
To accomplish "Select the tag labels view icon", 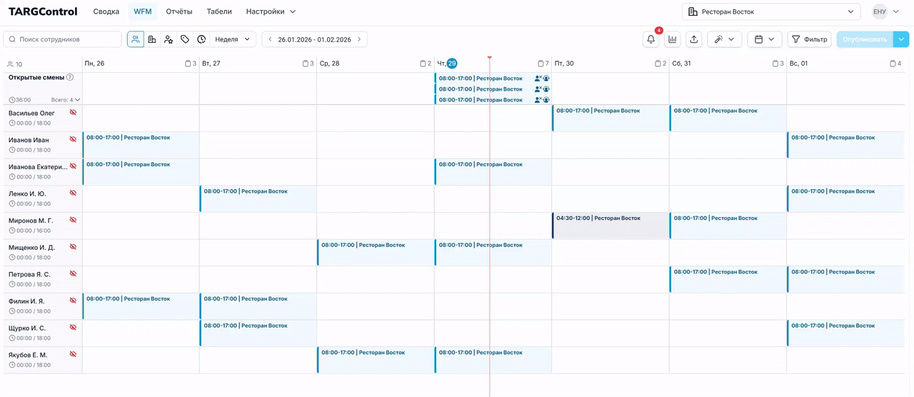I will [185, 39].
